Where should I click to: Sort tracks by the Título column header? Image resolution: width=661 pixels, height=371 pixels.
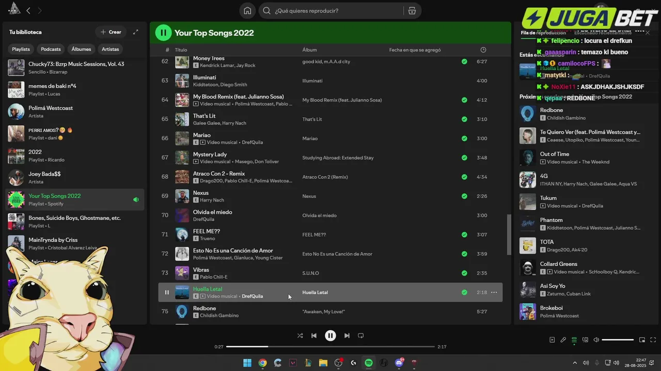181,50
